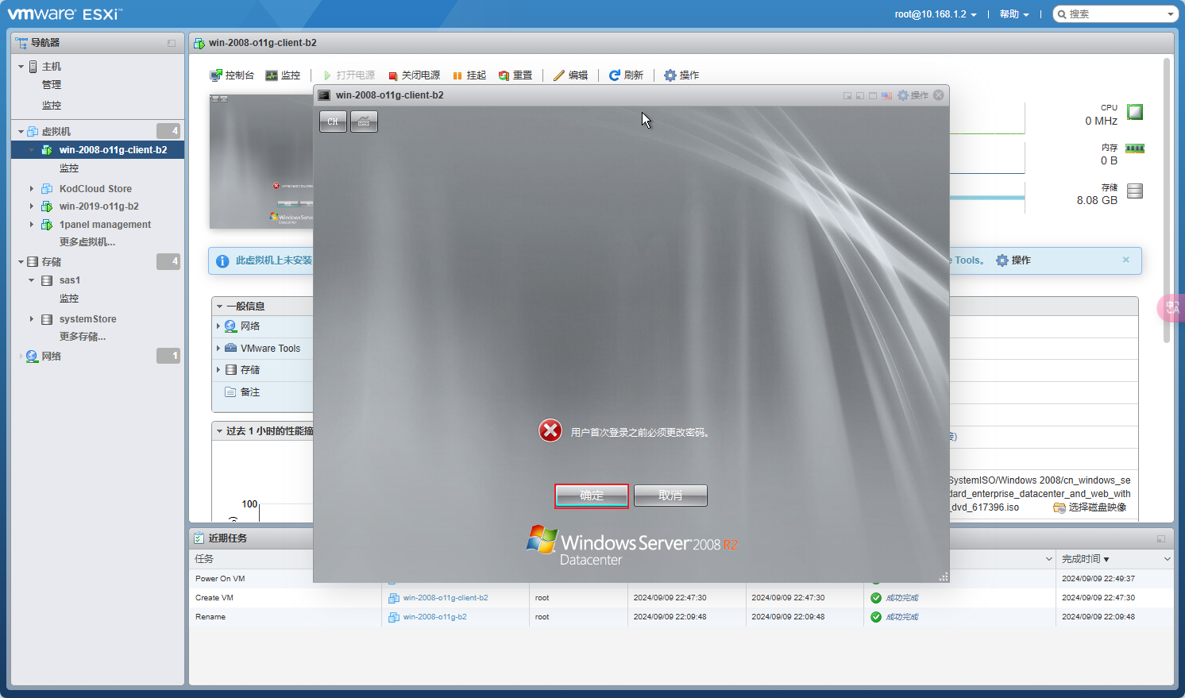
Task: Click the win-2008-o11g-b2 link in Rename task row
Action: pyautogui.click(x=434, y=617)
